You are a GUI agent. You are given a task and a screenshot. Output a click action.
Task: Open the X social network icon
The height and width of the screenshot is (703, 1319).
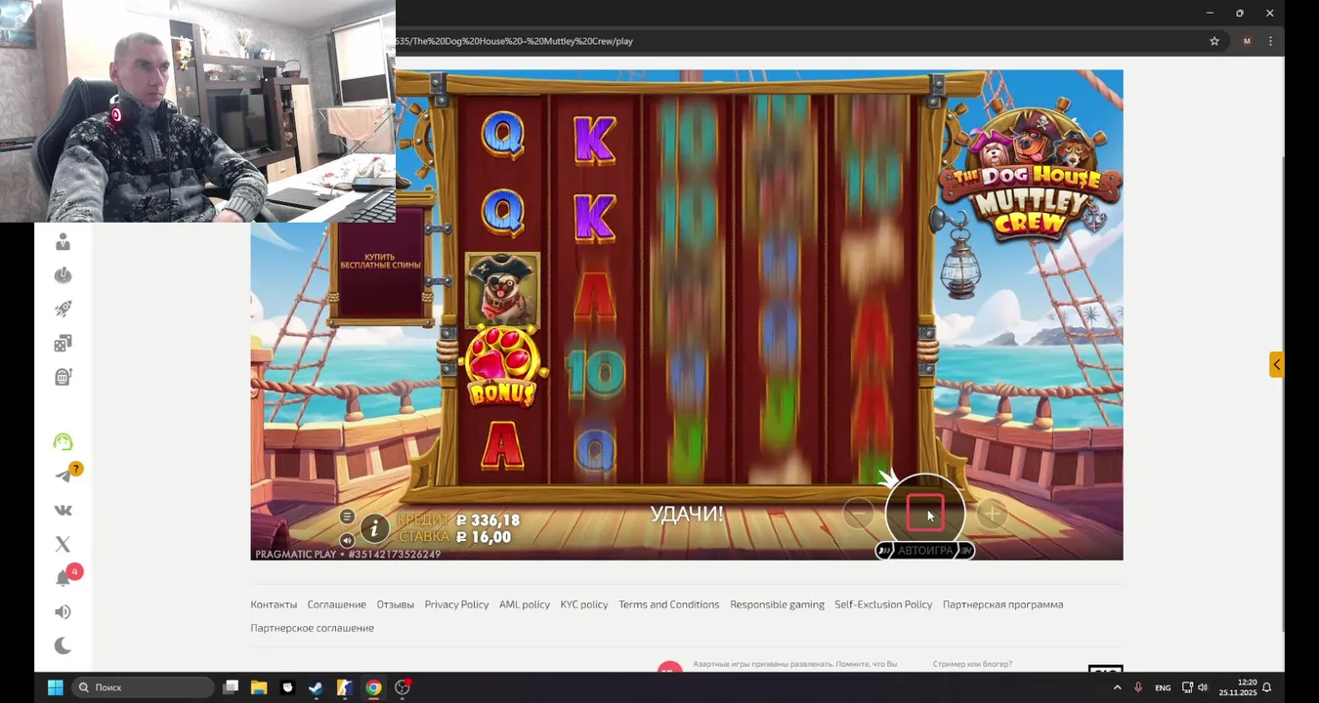tap(64, 544)
